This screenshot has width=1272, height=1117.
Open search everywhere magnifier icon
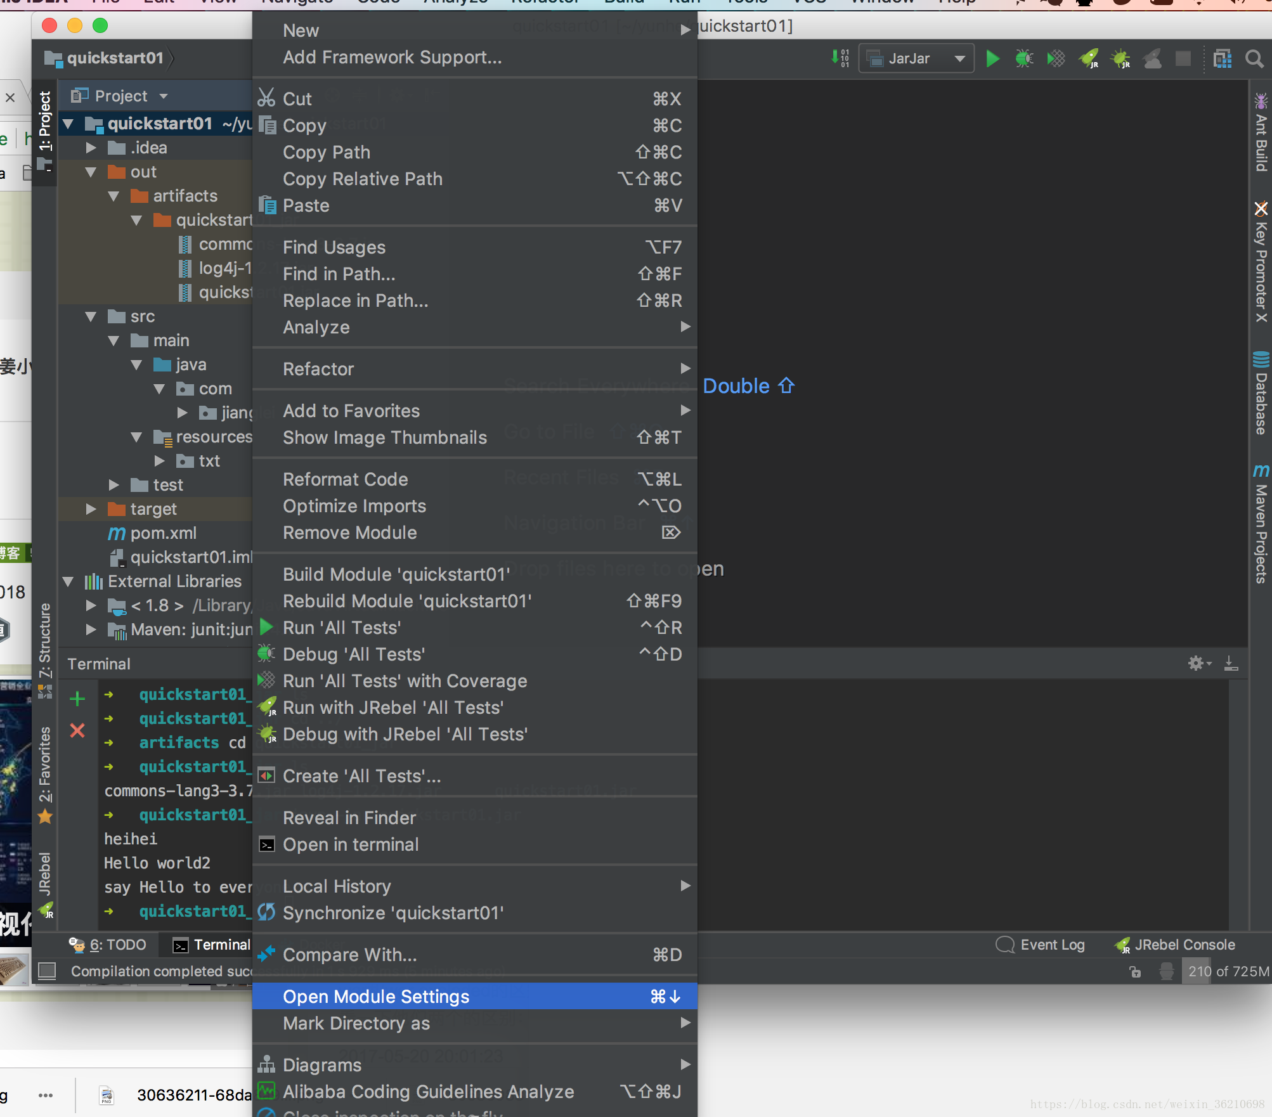tap(1254, 58)
